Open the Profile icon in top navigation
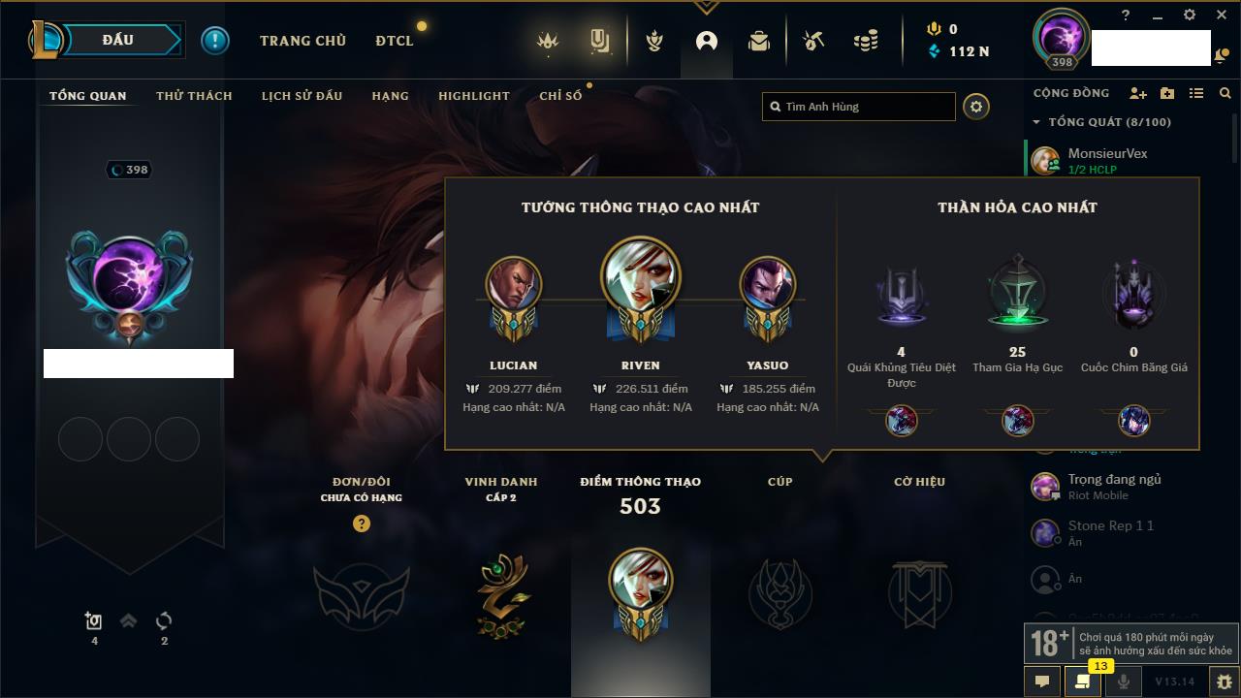This screenshot has height=698, width=1241. click(707, 41)
